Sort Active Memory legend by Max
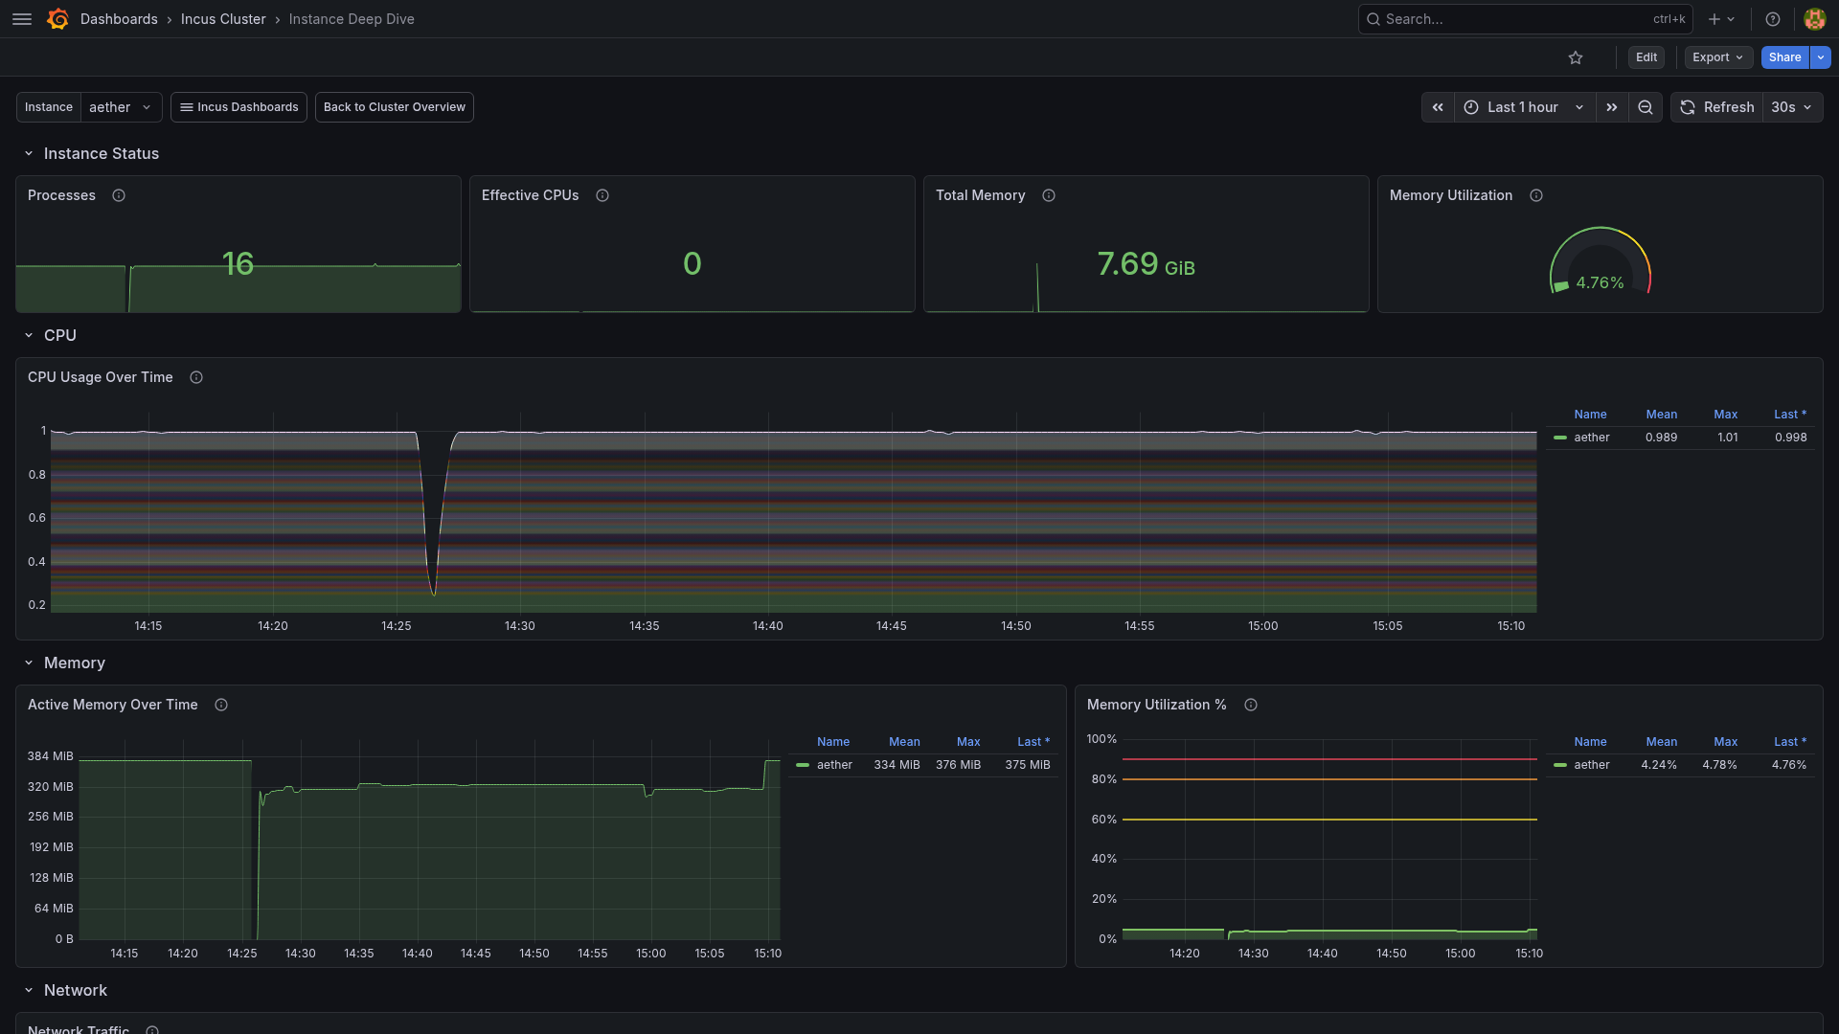 (x=968, y=742)
